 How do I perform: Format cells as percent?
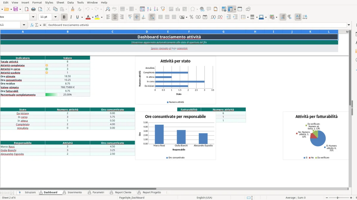coord(191,17)
